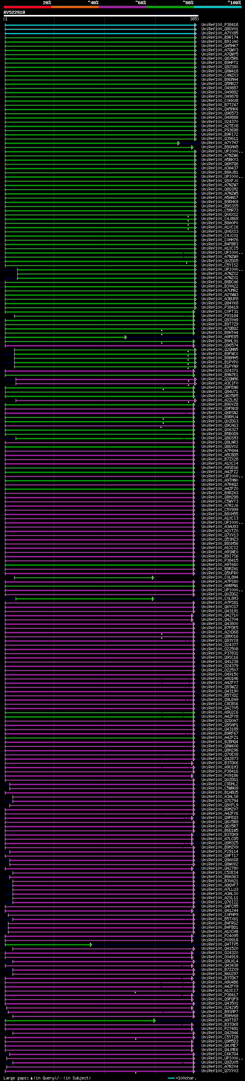Click the query end position label 385

[193, 19]
